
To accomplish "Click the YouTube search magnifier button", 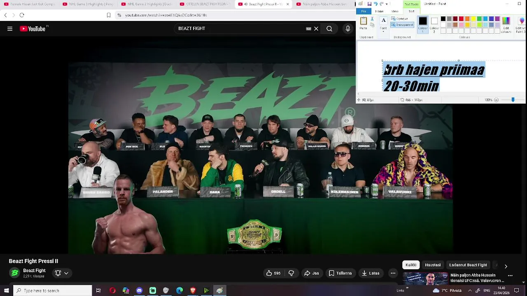I will tap(329, 29).
